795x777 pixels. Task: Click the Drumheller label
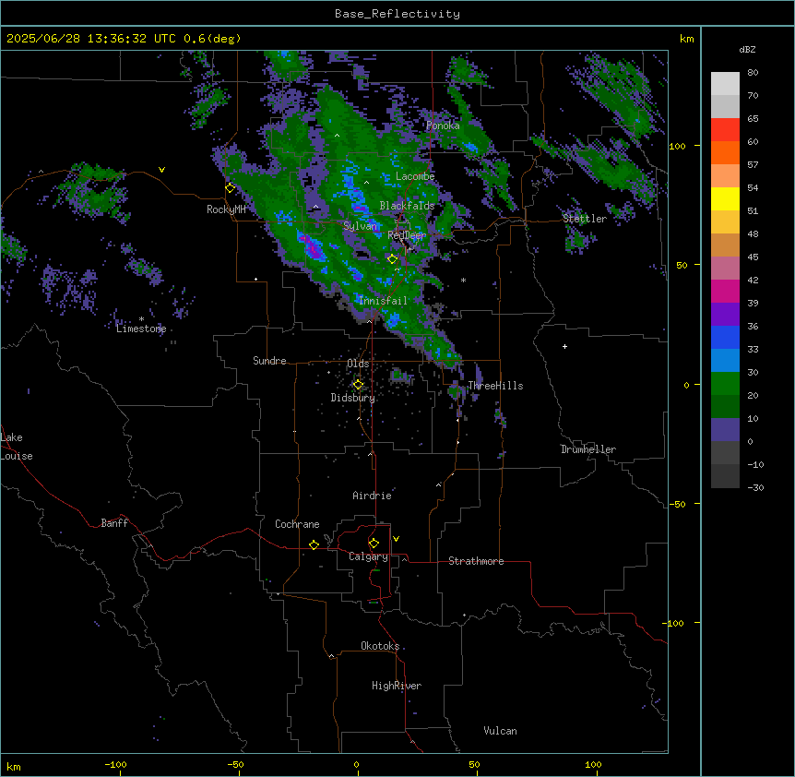point(588,449)
